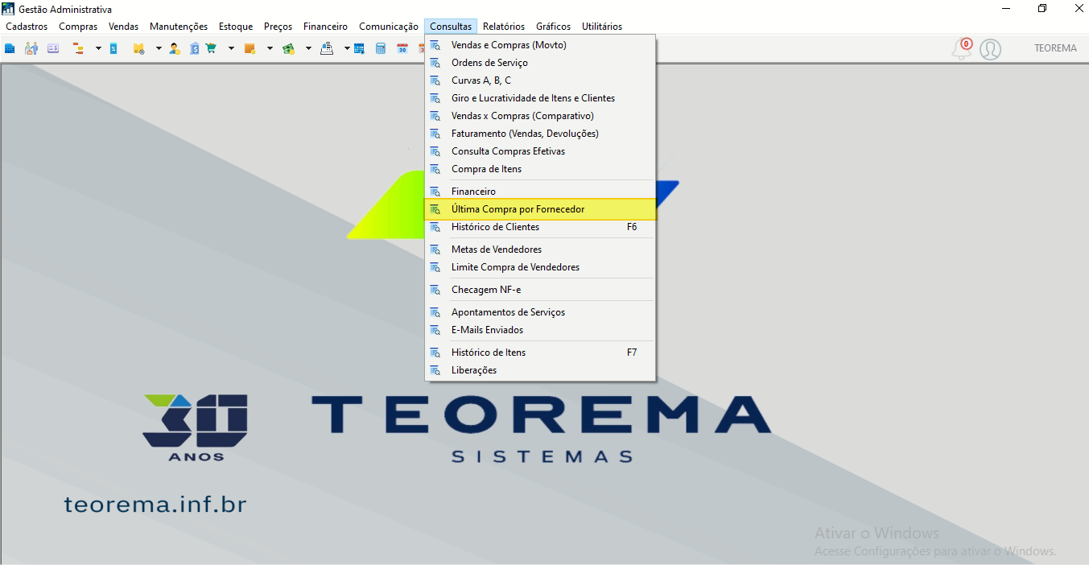Screen dimensions: 1089x565
Task: Open the Preços menu
Action: click(278, 27)
